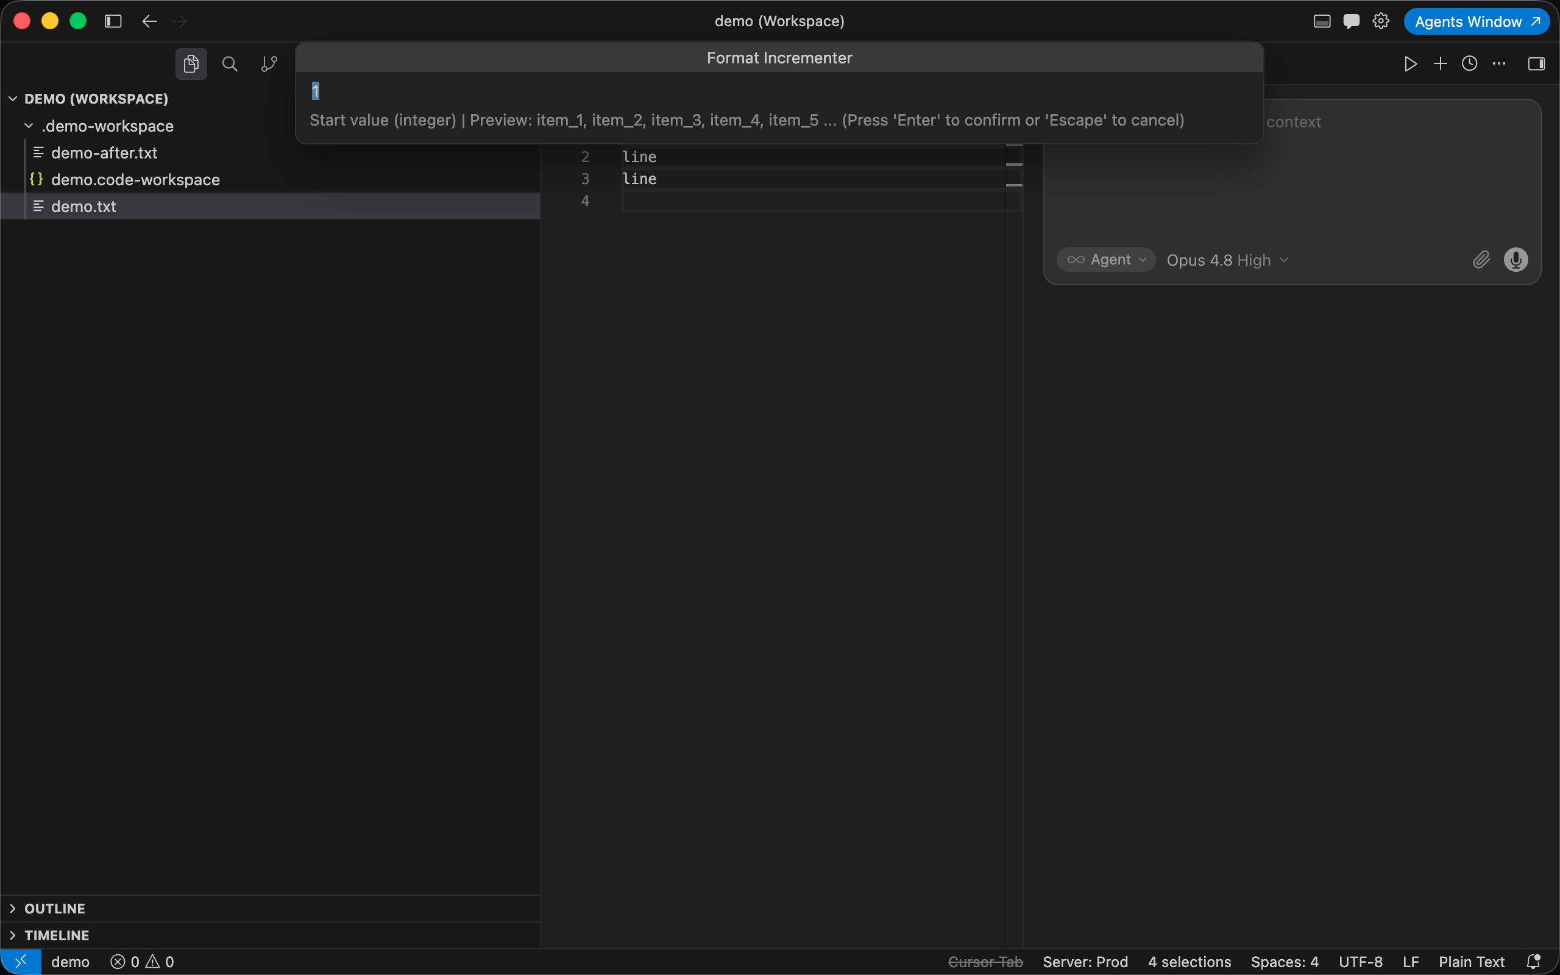Image resolution: width=1560 pixels, height=975 pixels.
Task: Click Server: Prod in status bar
Action: [x=1085, y=962]
